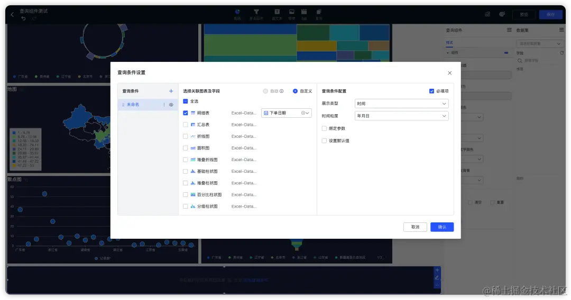Click the layout settings icon in header

pos(487,14)
